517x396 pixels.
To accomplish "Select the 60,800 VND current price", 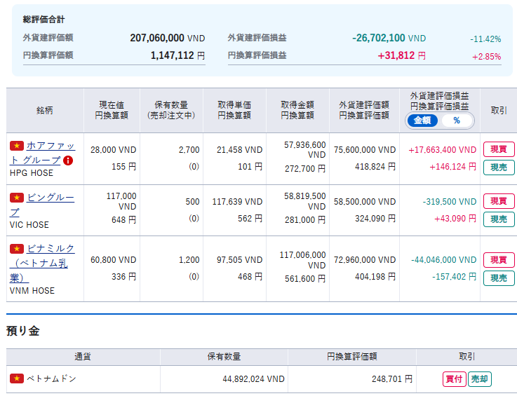I will (x=114, y=260).
